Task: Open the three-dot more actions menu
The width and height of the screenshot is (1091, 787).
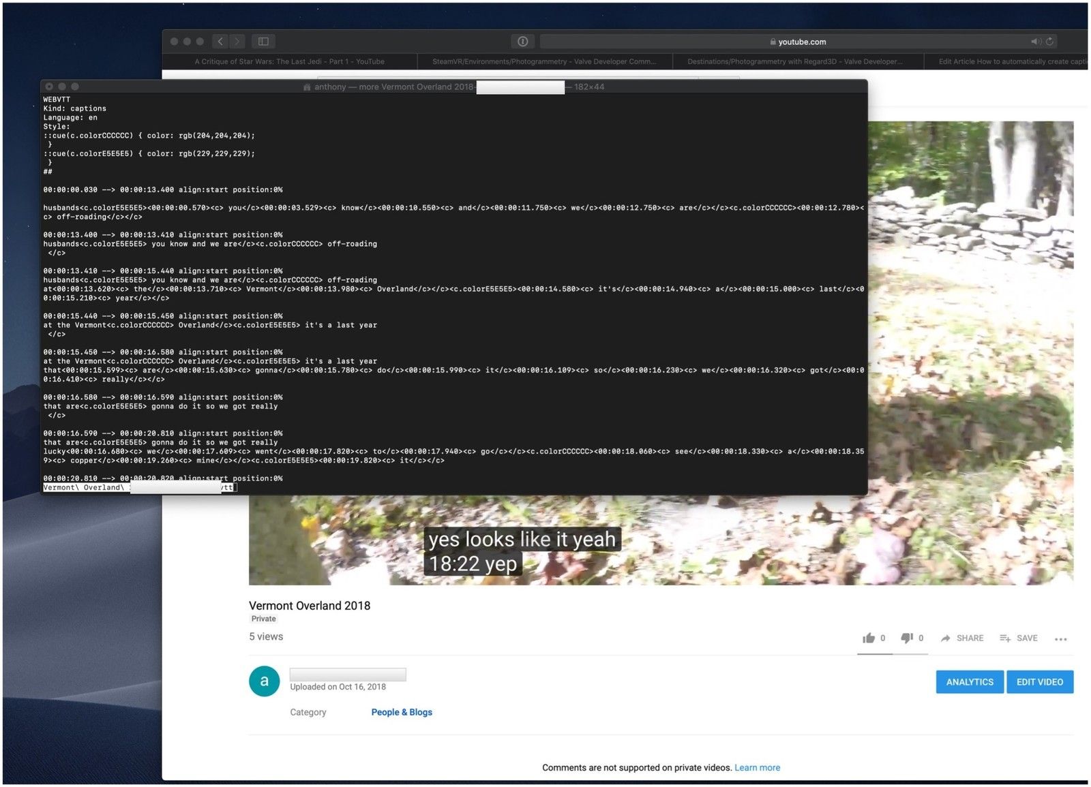Action: click(x=1060, y=639)
